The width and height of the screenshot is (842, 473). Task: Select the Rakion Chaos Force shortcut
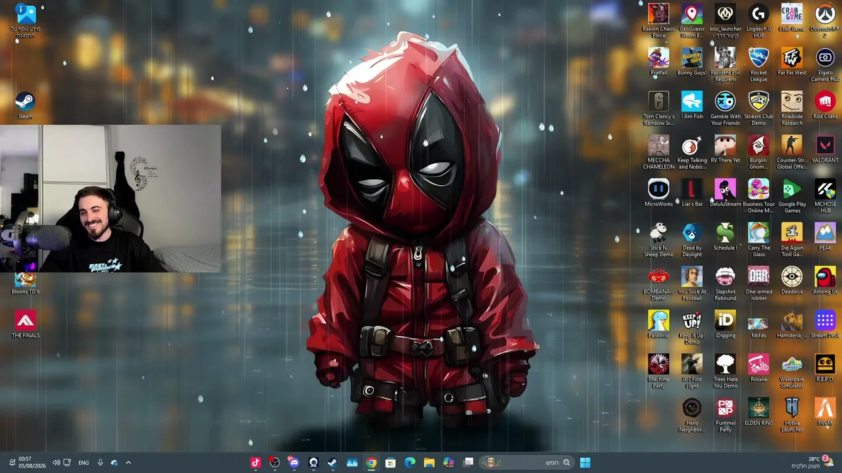click(658, 21)
